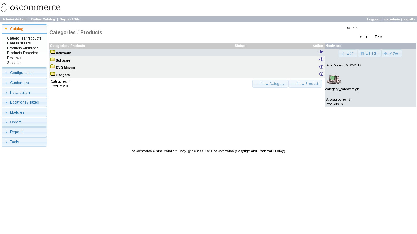Click the DVD Movies folder icon

coord(53,67)
